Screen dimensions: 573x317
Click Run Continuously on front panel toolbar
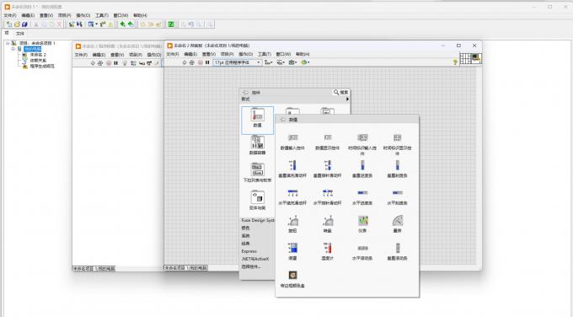pyautogui.click(x=192, y=62)
